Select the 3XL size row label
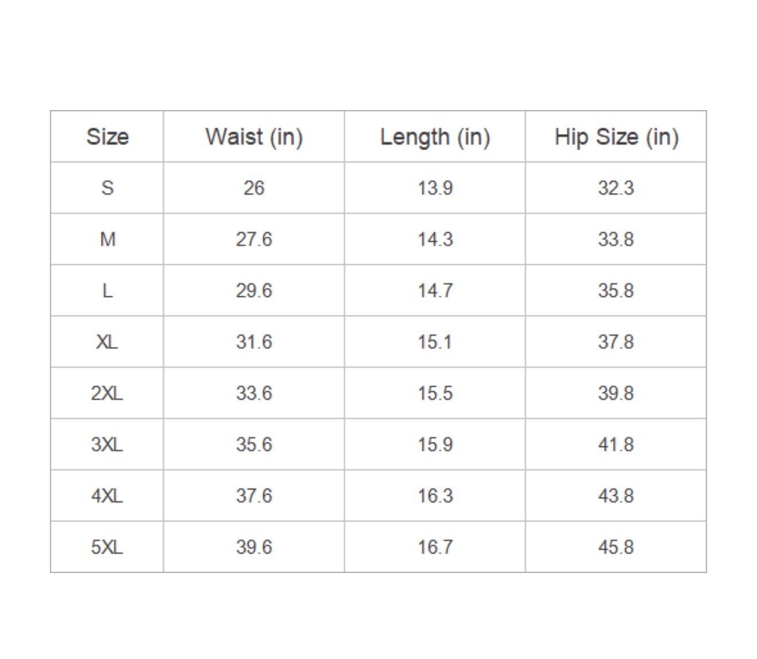This screenshot has height=659, width=757. (x=107, y=445)
